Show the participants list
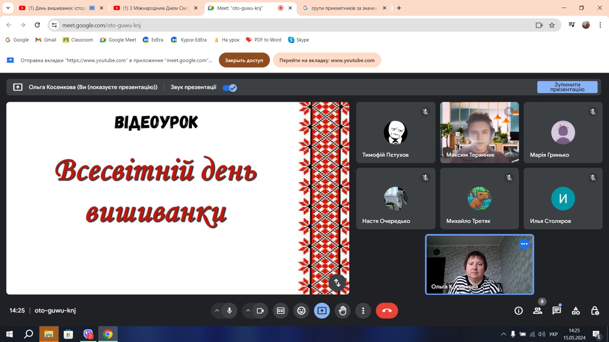Image resolution: width=609 pixels, height=342 pixels. coord(537,311)
